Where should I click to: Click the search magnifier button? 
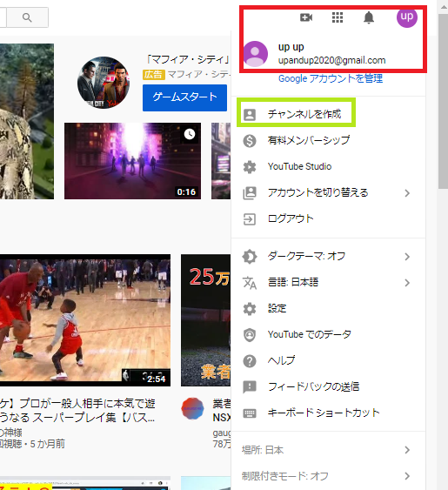click(28, 17)
